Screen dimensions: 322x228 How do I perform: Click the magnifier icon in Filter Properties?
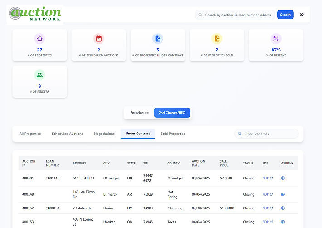tap(239, 134)
